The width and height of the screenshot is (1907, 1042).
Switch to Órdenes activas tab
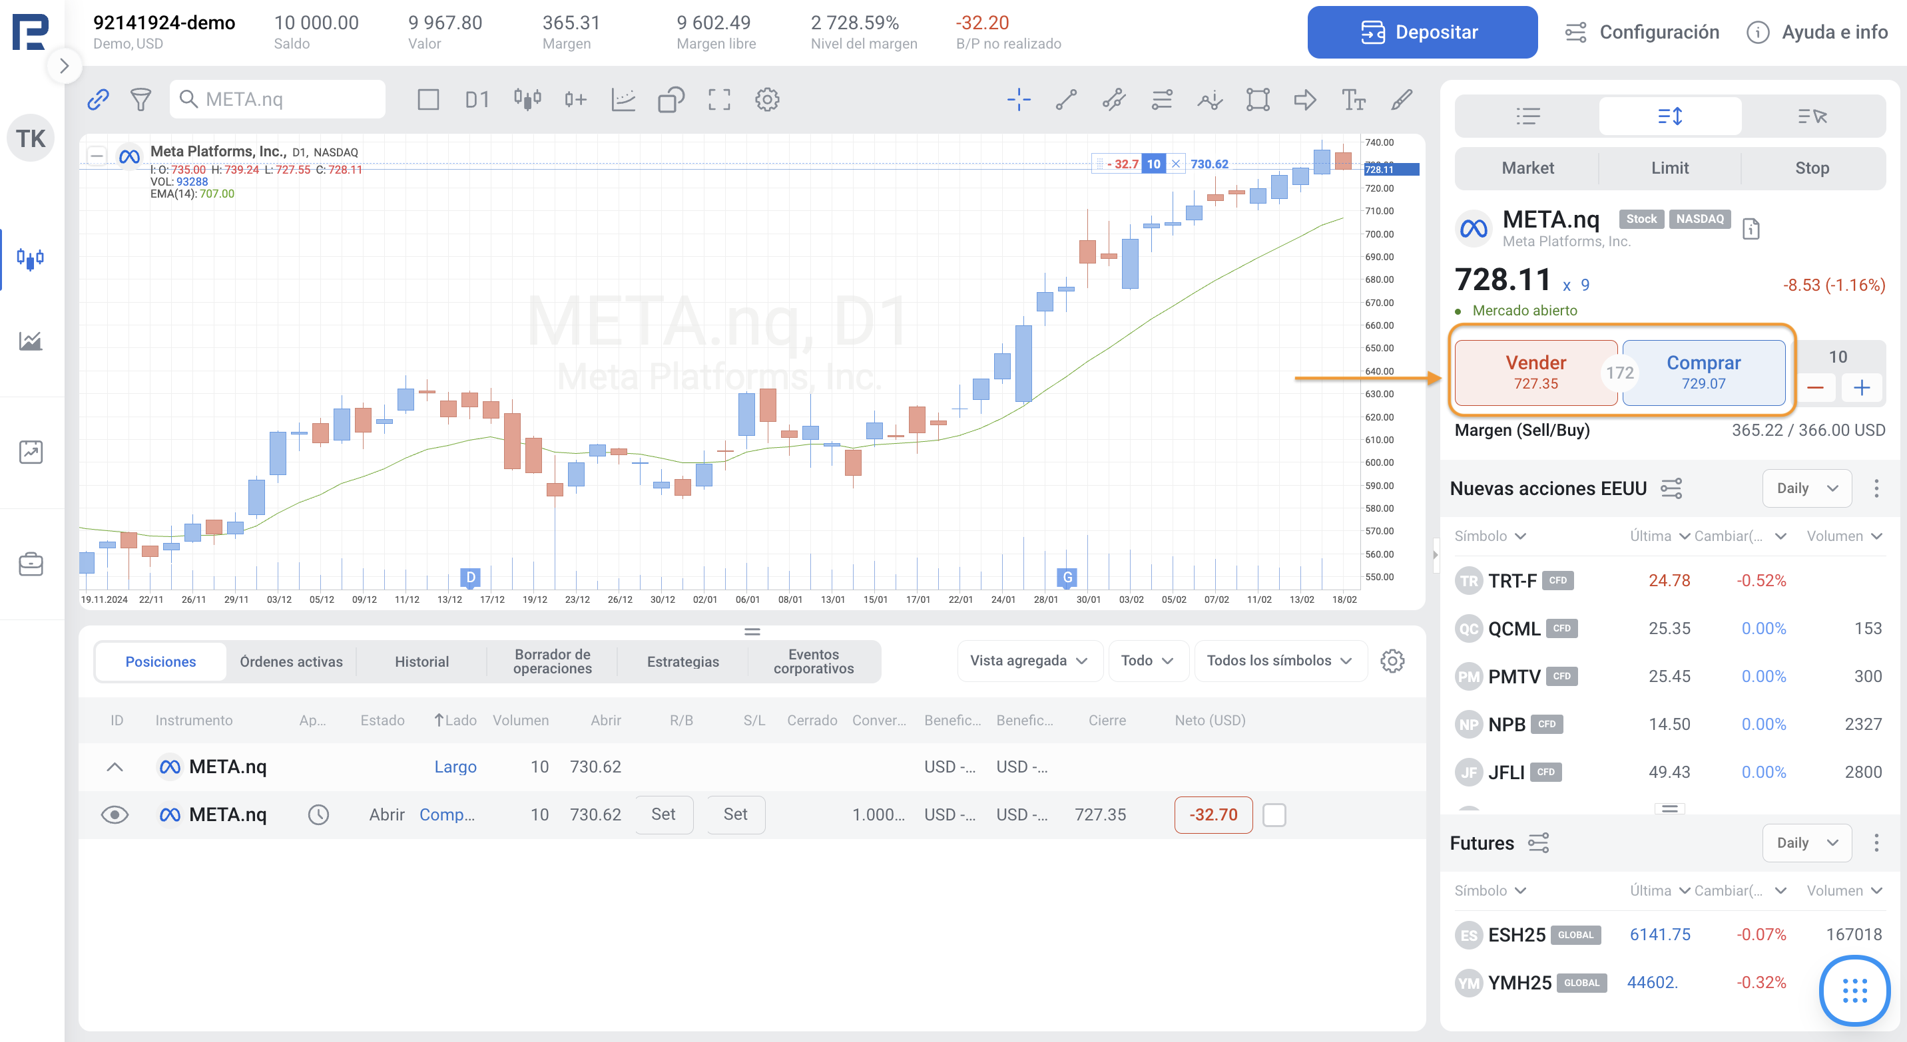291,661
